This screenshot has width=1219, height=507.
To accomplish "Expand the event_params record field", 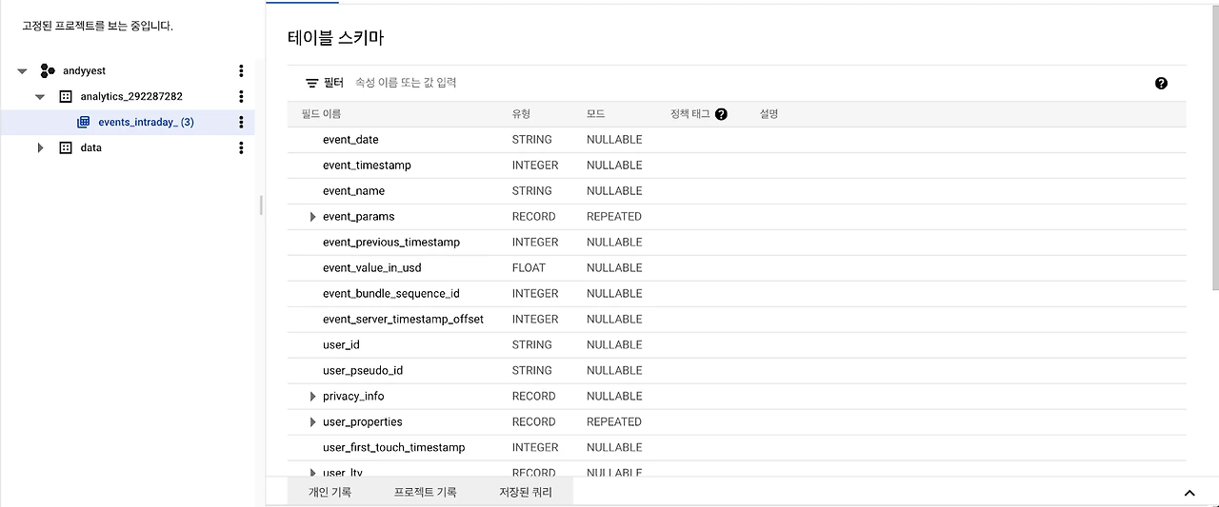I will (312, 217).
